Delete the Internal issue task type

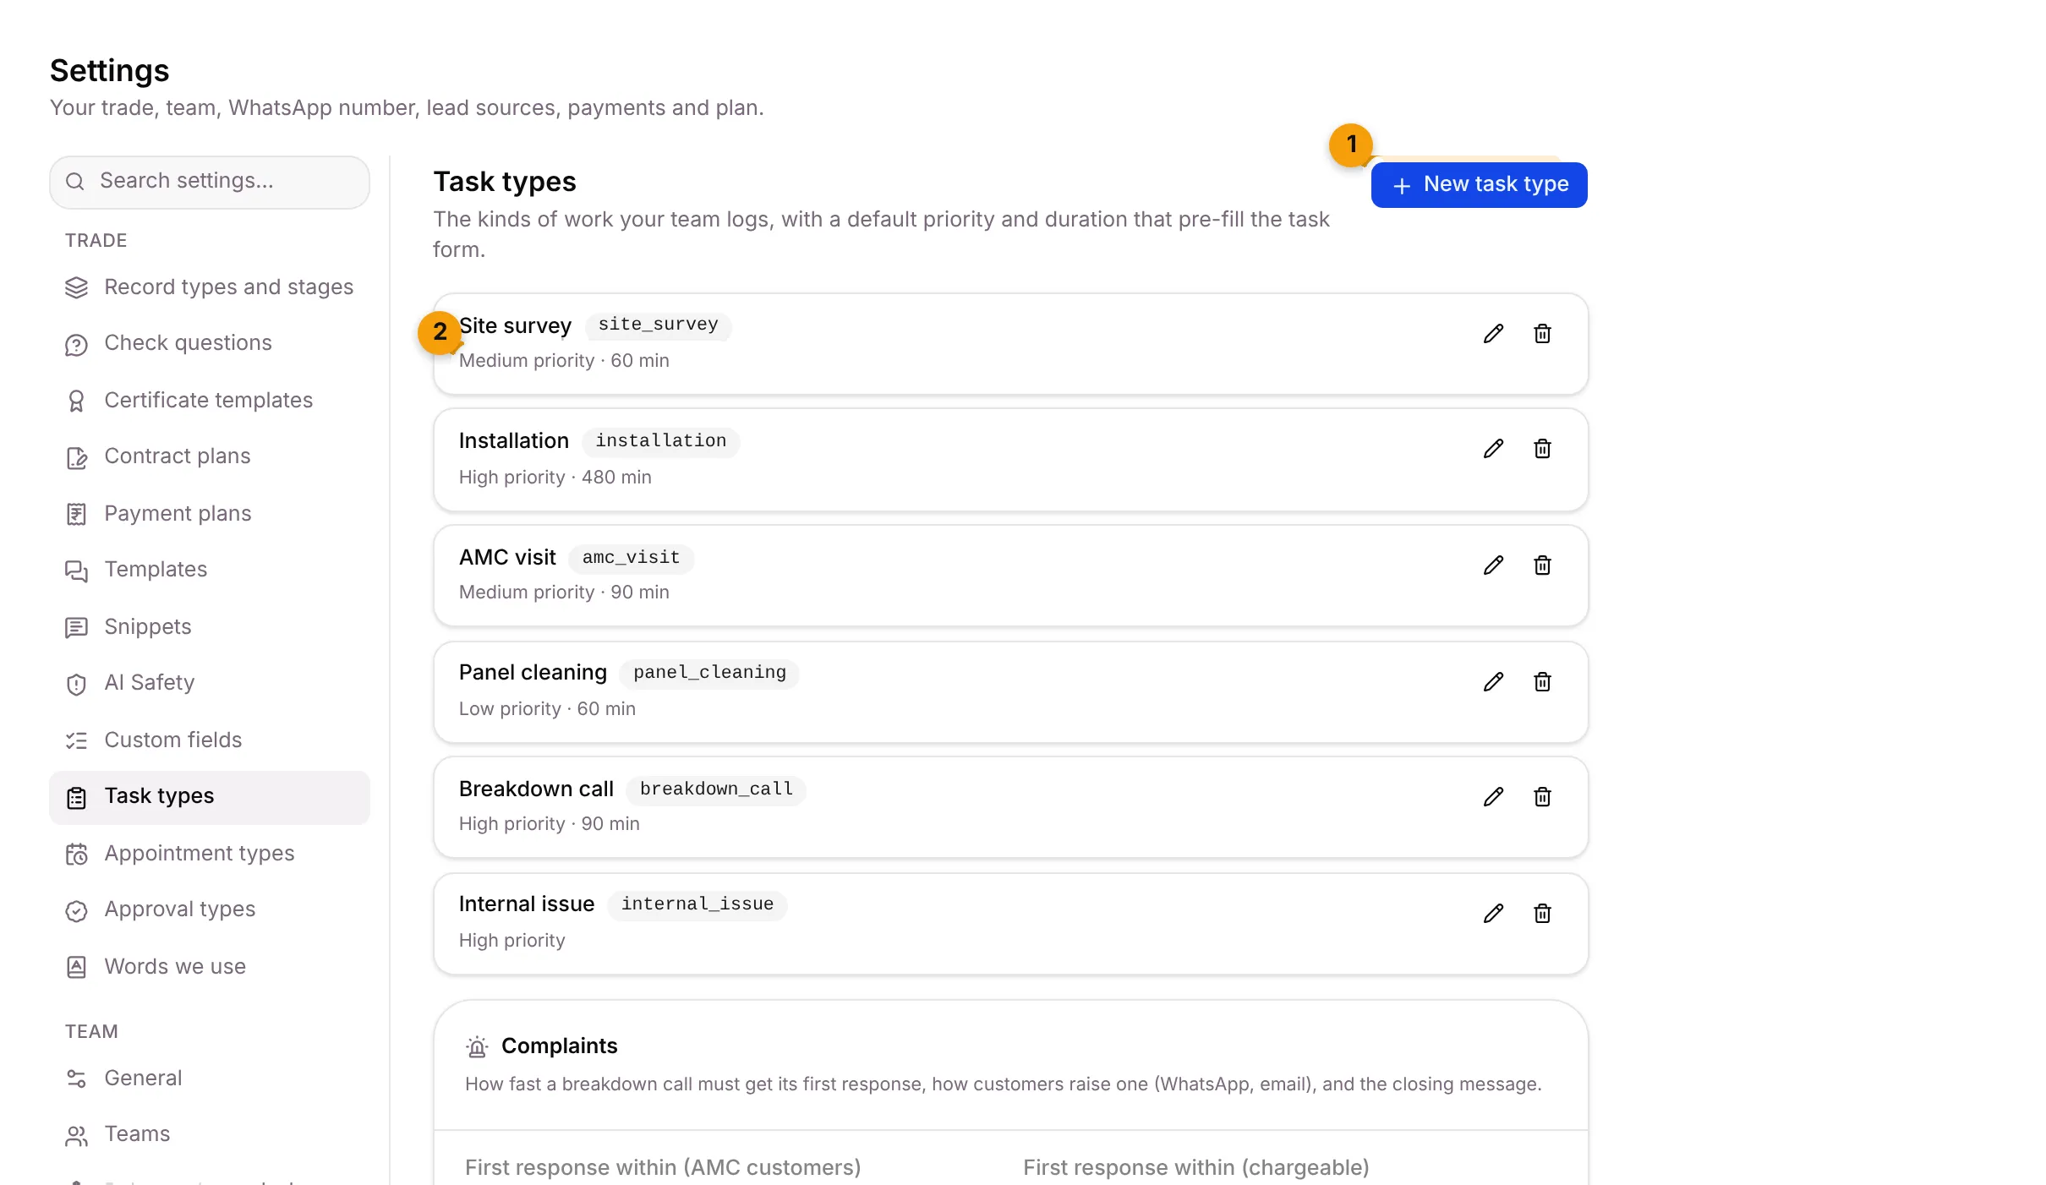(1542, 914)
